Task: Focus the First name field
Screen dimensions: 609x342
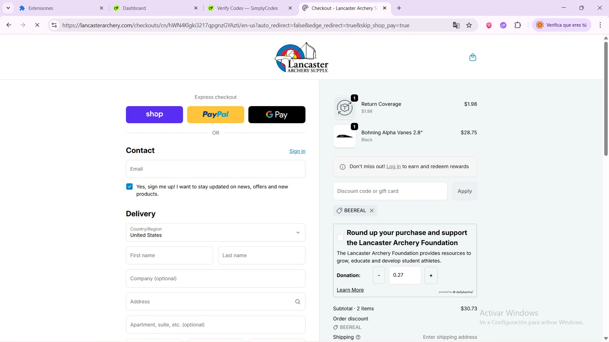Action: point(169,256)
